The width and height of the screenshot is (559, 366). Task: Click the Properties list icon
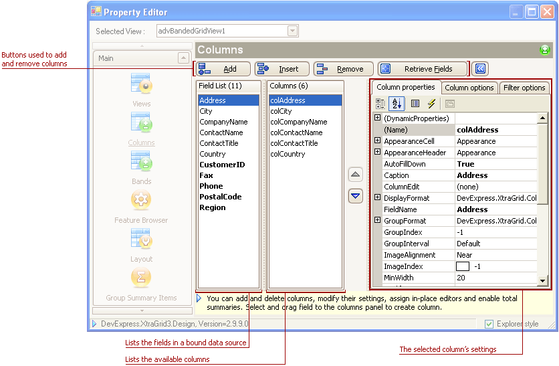tap(415, 104)
